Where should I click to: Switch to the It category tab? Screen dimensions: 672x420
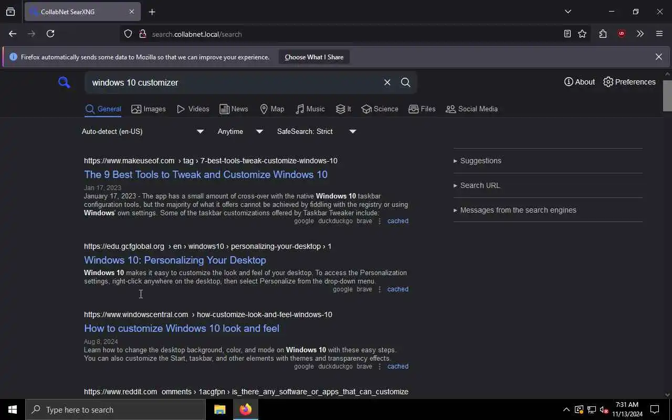pos(343,109)
